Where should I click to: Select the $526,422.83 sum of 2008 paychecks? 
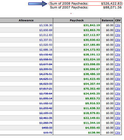(x=111, y=4)
